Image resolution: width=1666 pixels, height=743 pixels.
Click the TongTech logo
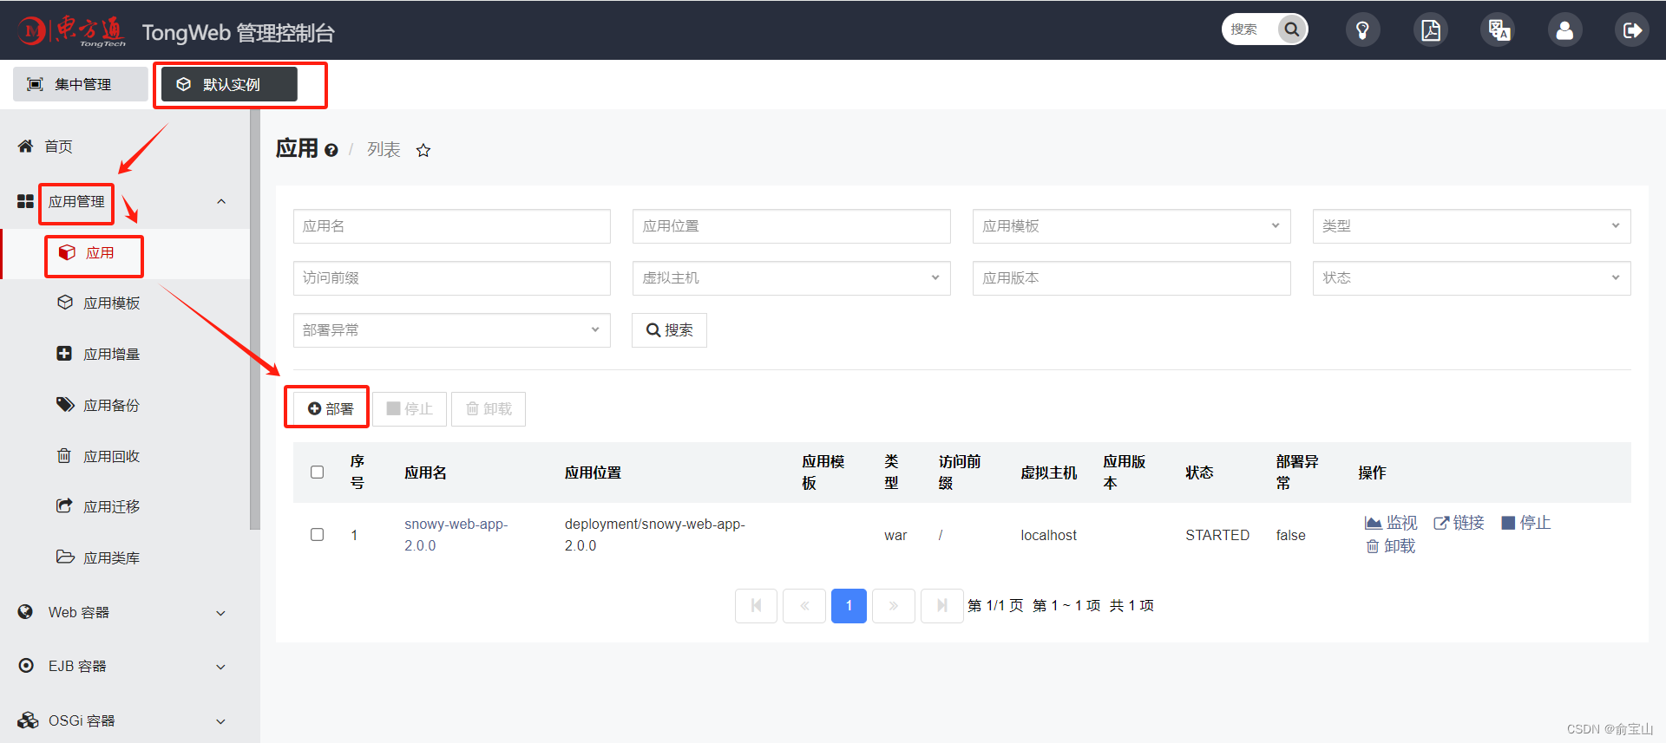tap(72, 31)
